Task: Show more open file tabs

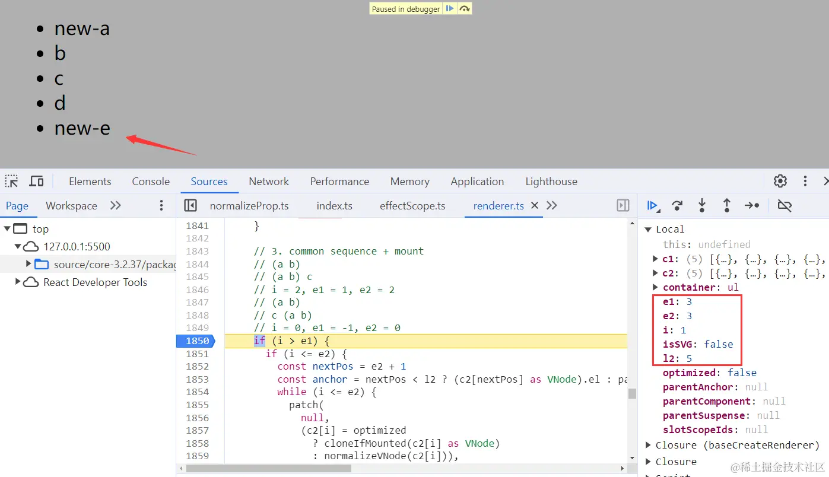Action: pyautogui.click(x=552, y=205)
